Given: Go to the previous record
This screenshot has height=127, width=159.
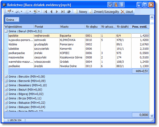Looking at the screenshot, I should tap(51, 12).
